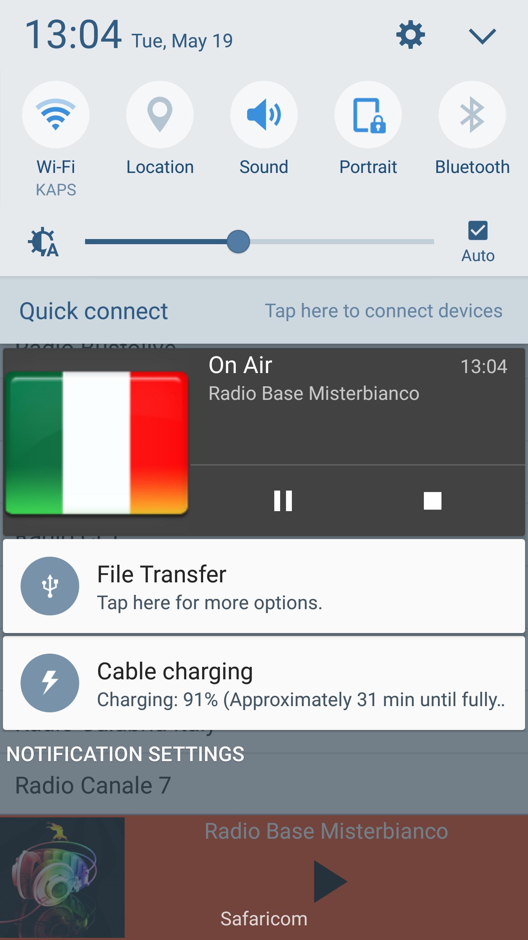Open settings via the gear icon
Image resolution: width=528 pixels, height=940 pixels.
click(x=410, y=35)
